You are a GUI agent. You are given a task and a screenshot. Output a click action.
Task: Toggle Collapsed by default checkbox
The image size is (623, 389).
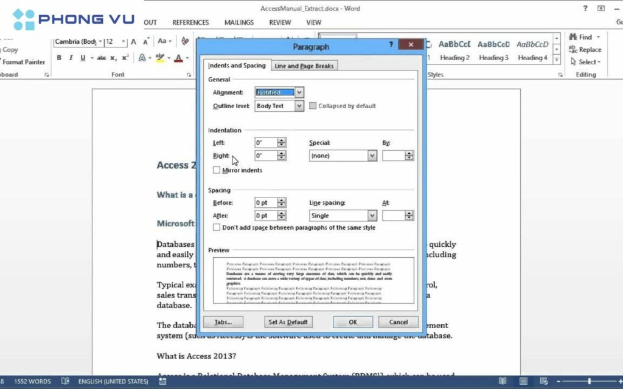313,106
